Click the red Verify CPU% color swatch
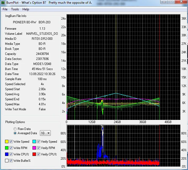Viewport: 188px width, 170px height. pos(34,154)
